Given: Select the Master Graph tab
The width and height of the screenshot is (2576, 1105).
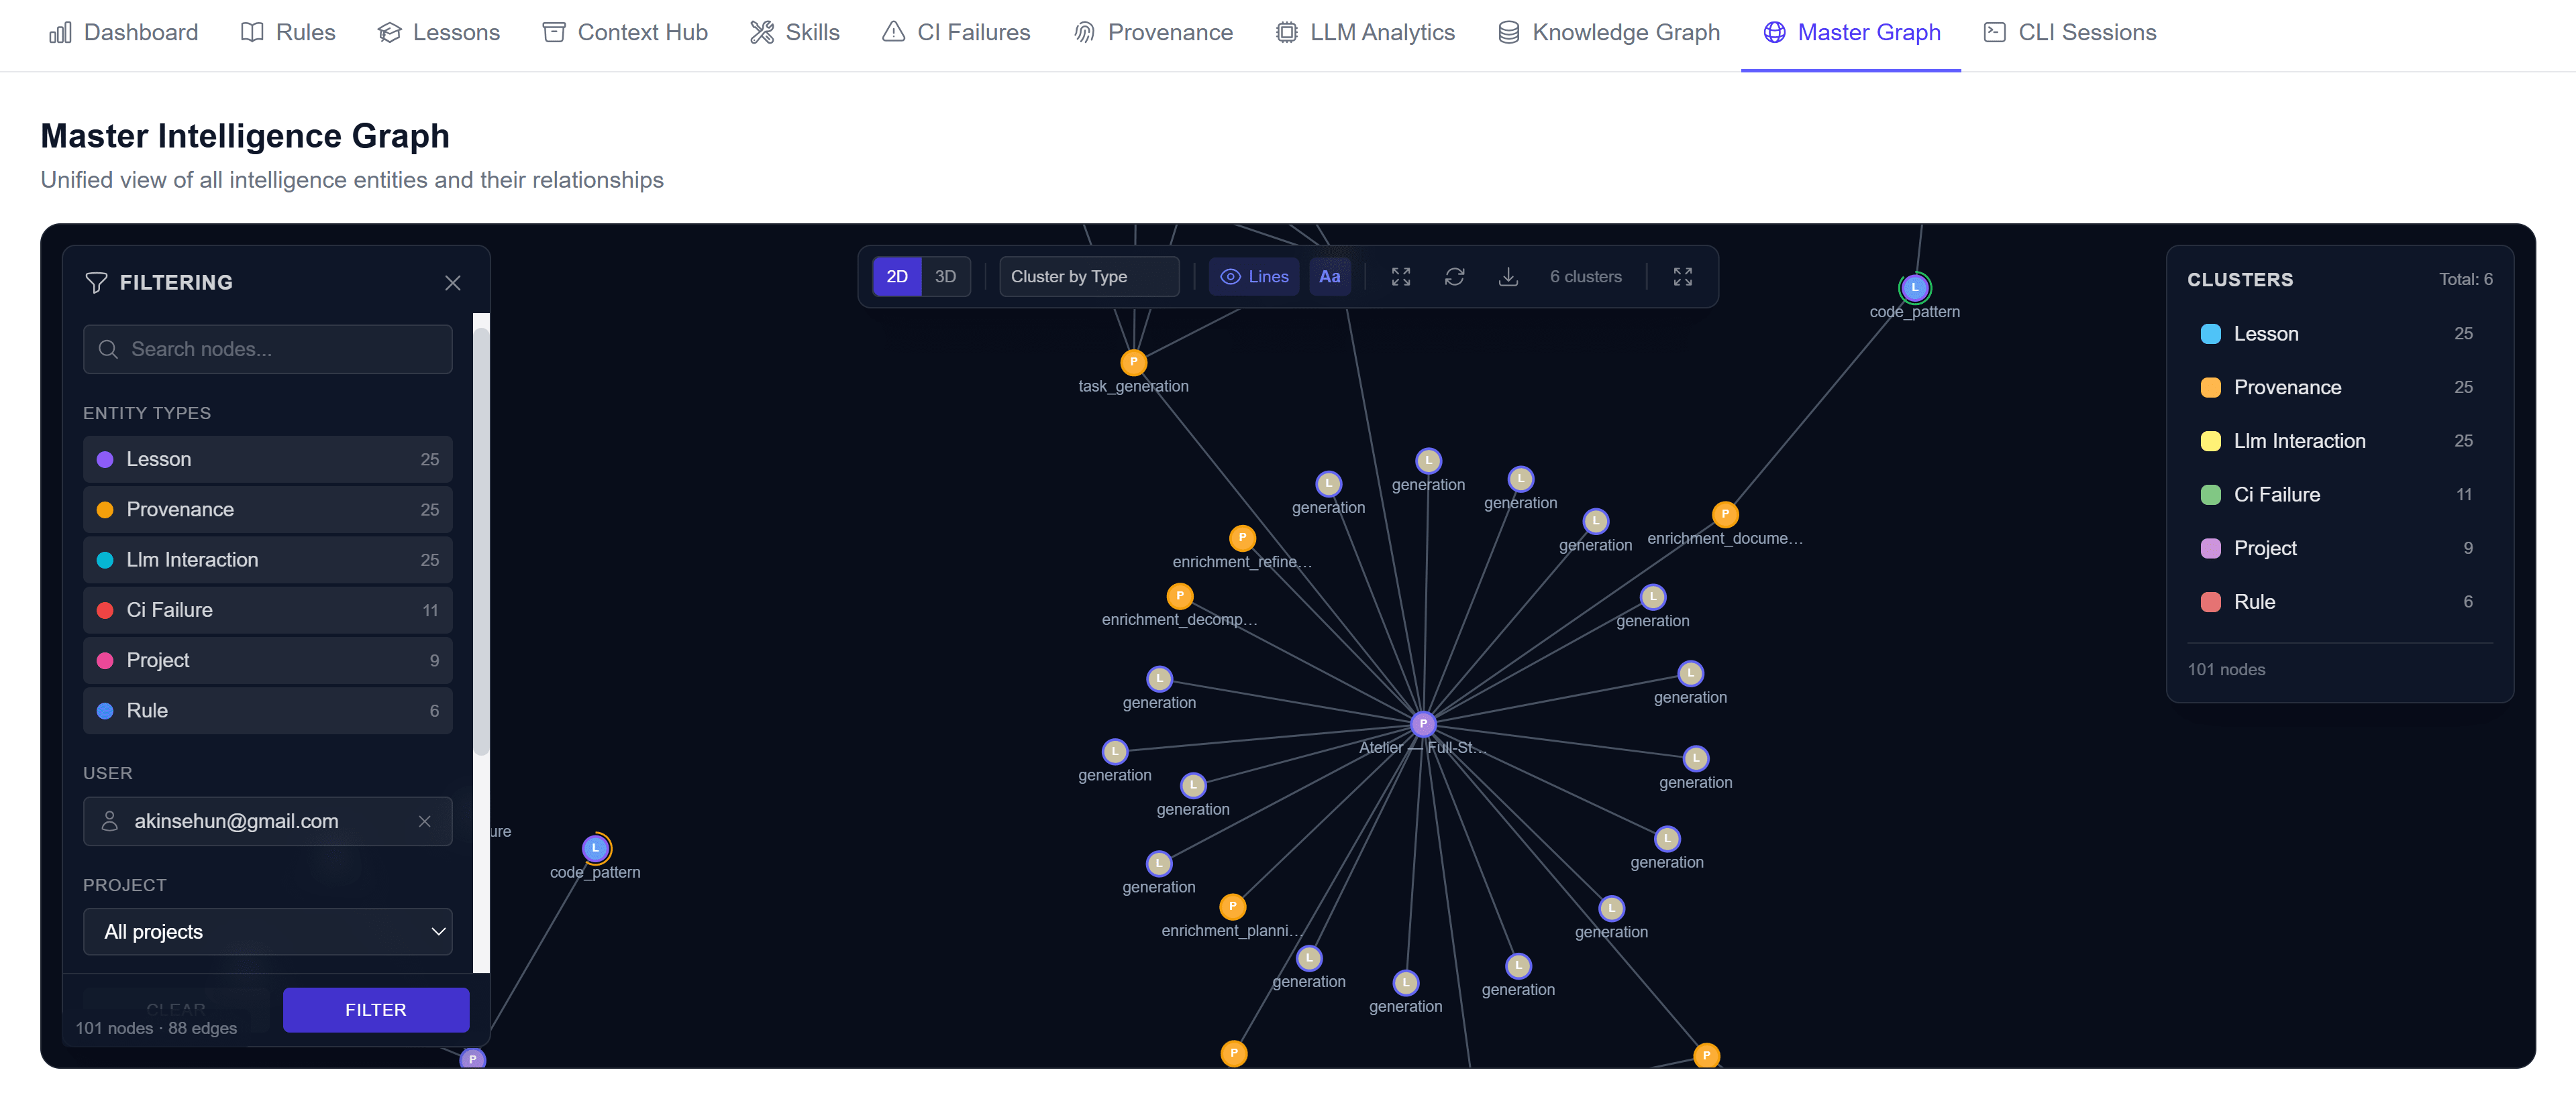Looking at the screenshot, I should [x=1851, y=32].
